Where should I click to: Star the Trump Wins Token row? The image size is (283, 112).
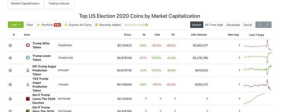click(x=10, y=46)
